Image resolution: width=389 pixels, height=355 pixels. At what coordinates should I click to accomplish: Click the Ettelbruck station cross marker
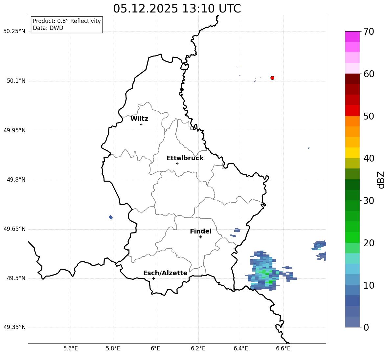pos(177,164)
